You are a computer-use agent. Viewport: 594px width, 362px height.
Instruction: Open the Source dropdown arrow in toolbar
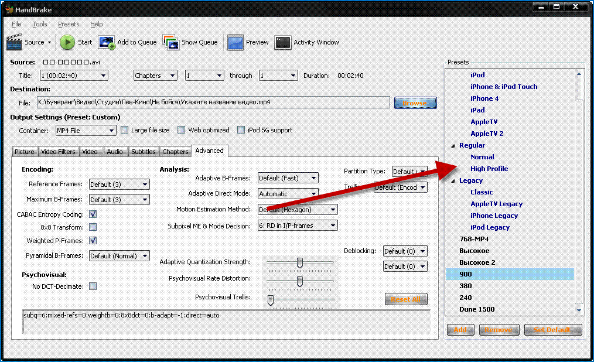(x=49, y=42)
